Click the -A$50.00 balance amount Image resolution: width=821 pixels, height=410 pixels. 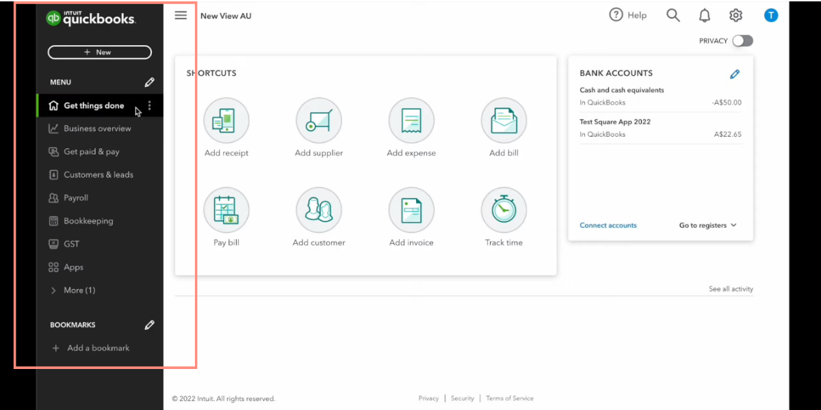point(727,103)
